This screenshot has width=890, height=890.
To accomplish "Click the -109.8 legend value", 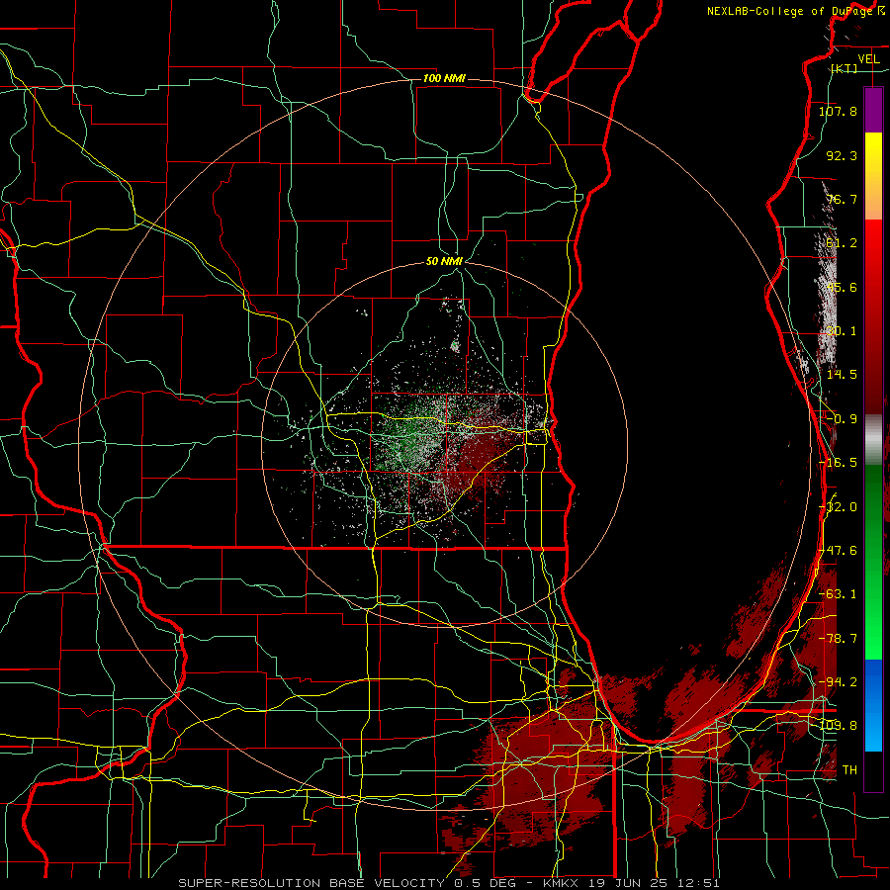I will coord(838,726).
